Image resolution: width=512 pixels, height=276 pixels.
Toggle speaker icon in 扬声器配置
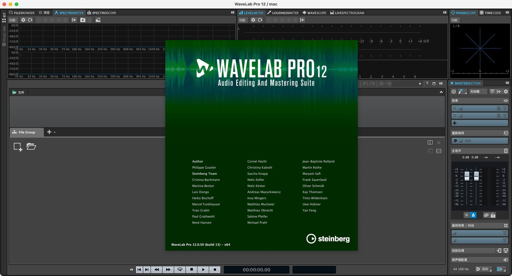point(506,260)
